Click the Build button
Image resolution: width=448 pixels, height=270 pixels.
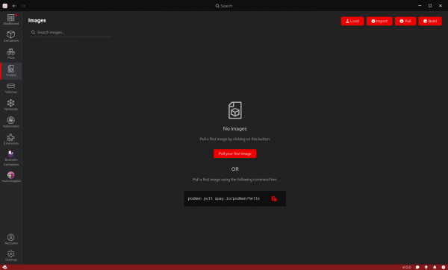coord(430,21)
